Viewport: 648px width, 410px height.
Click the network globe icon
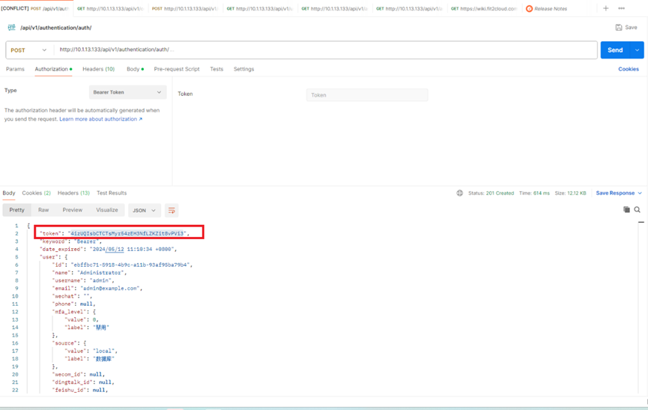pyautogui.click(x=460, y=193)
